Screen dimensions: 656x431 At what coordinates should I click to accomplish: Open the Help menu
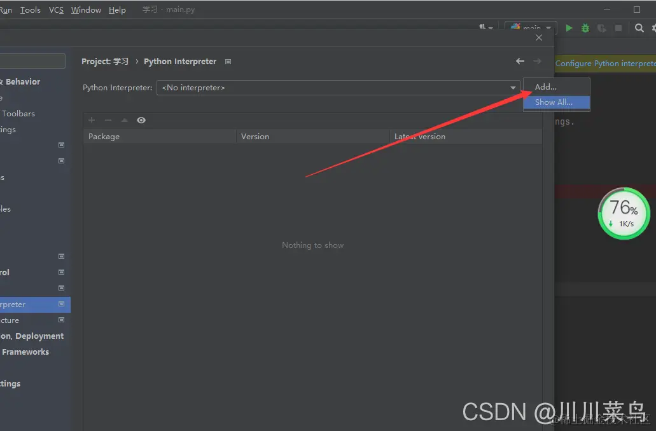click(x=117, y=10)
